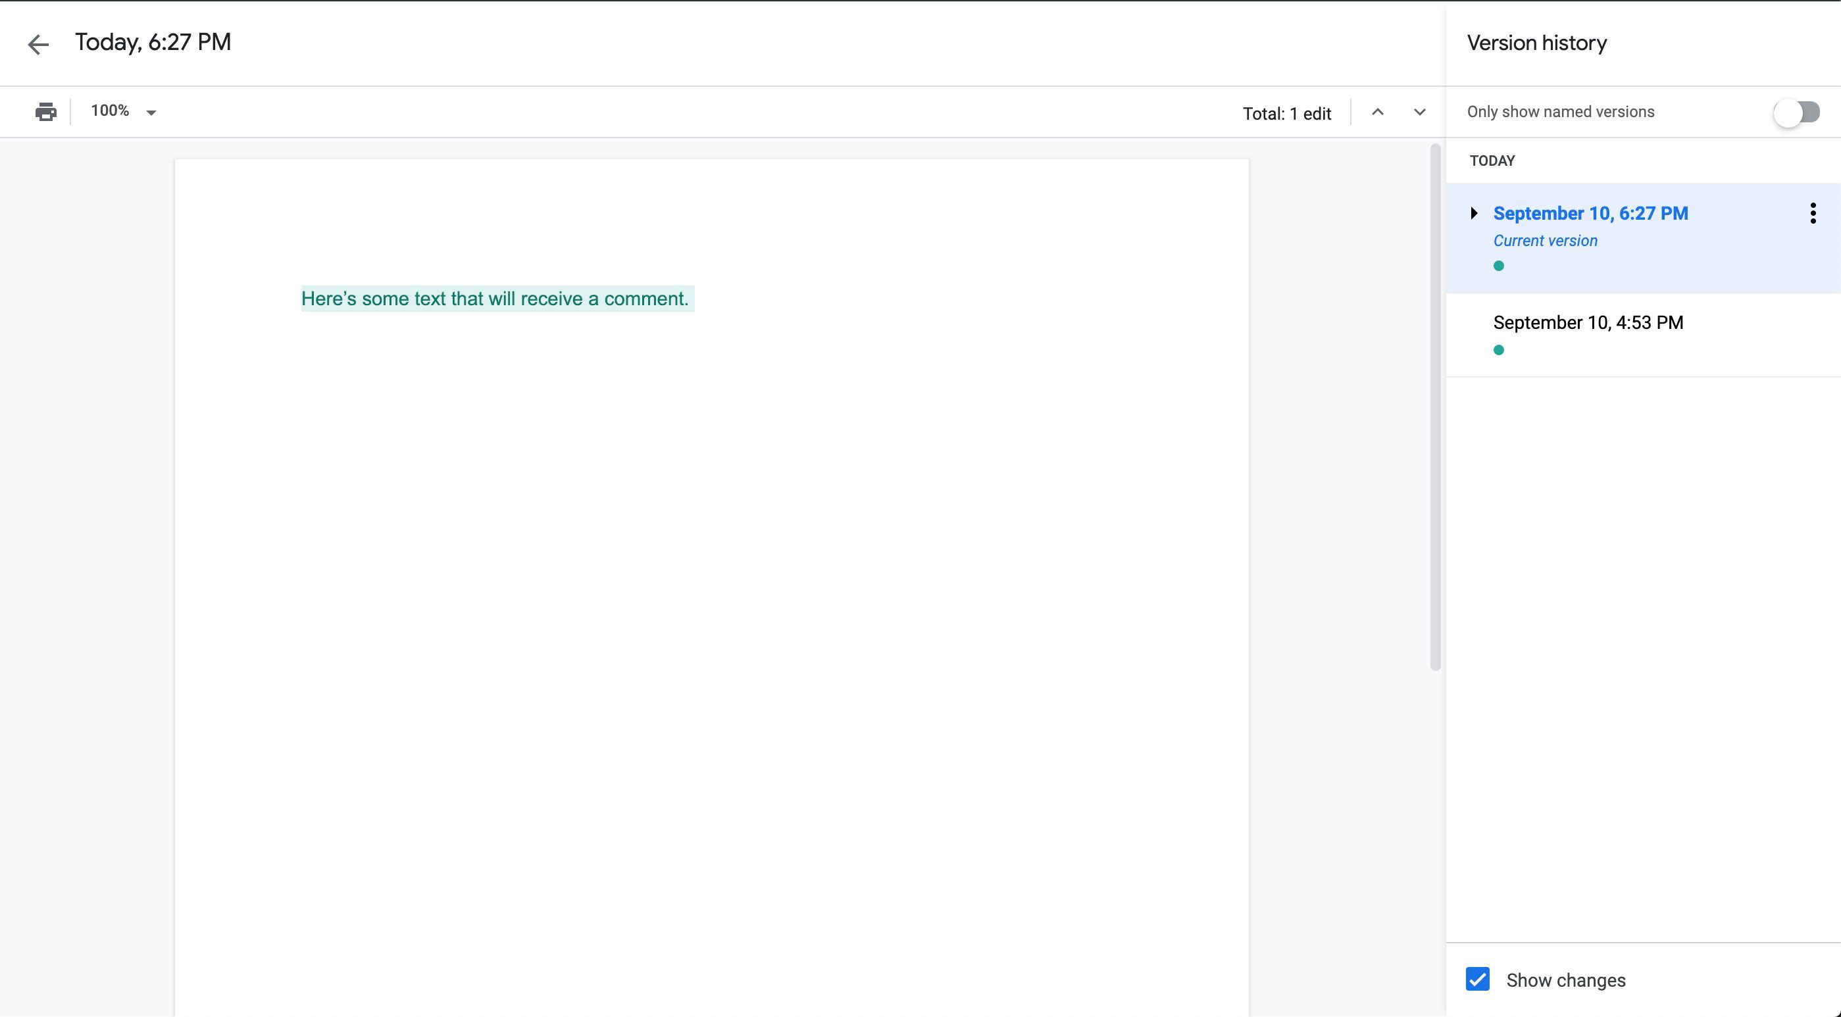Click the 'TODAY' section label
Image resolution: width=1841 pixels, height=1017 pixels.
tap(1492, 161)
